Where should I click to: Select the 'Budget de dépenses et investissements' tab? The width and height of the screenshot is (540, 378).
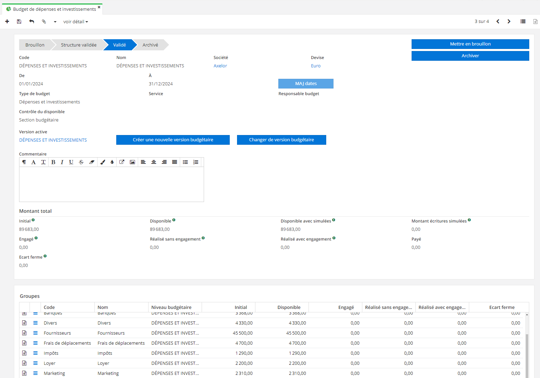pyautogui.click(x=52, y=9)
